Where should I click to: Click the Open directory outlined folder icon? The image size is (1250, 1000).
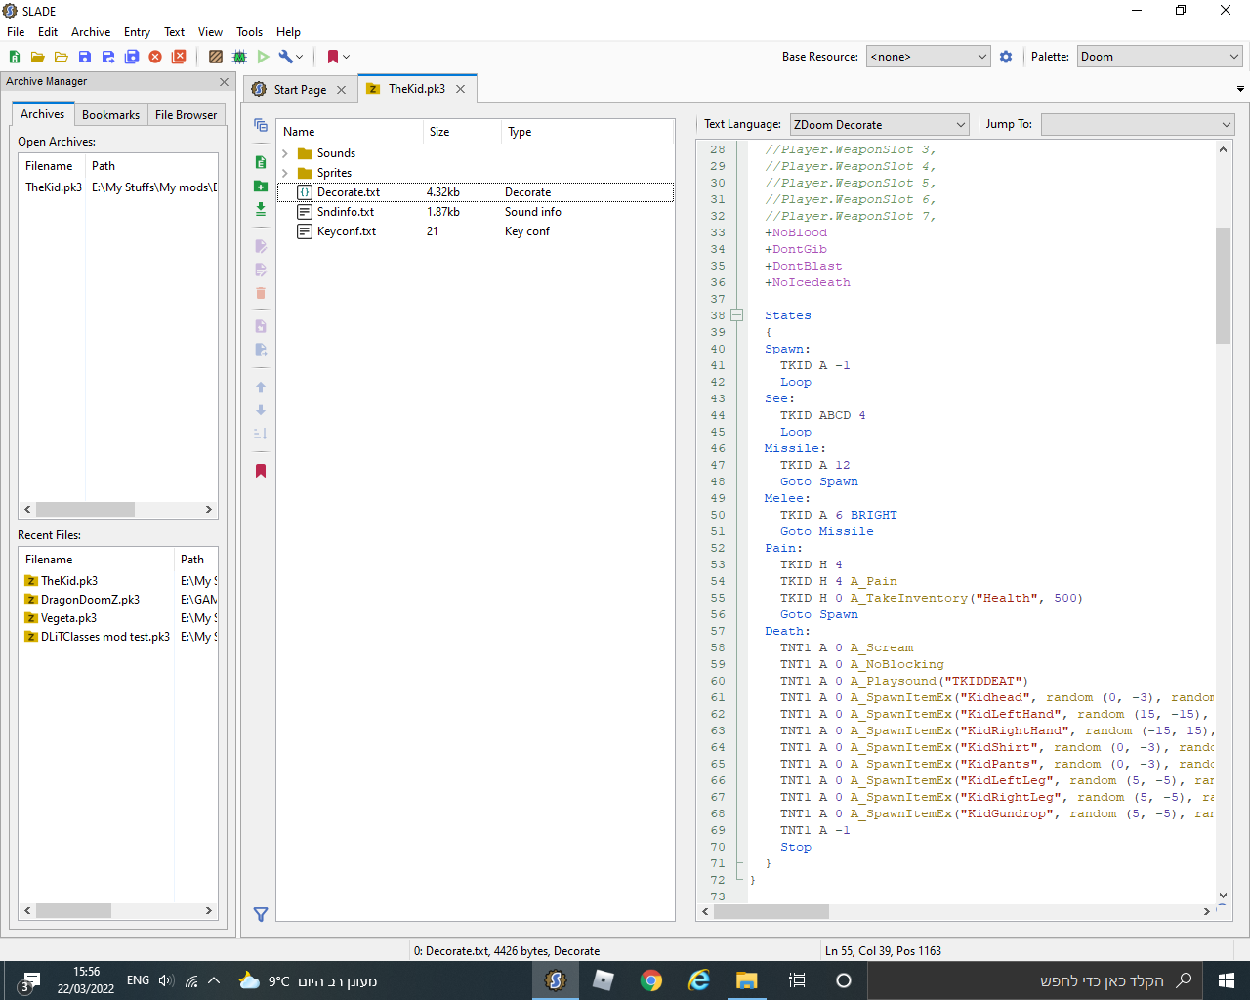pyautogui.click(x=61, y=57)
